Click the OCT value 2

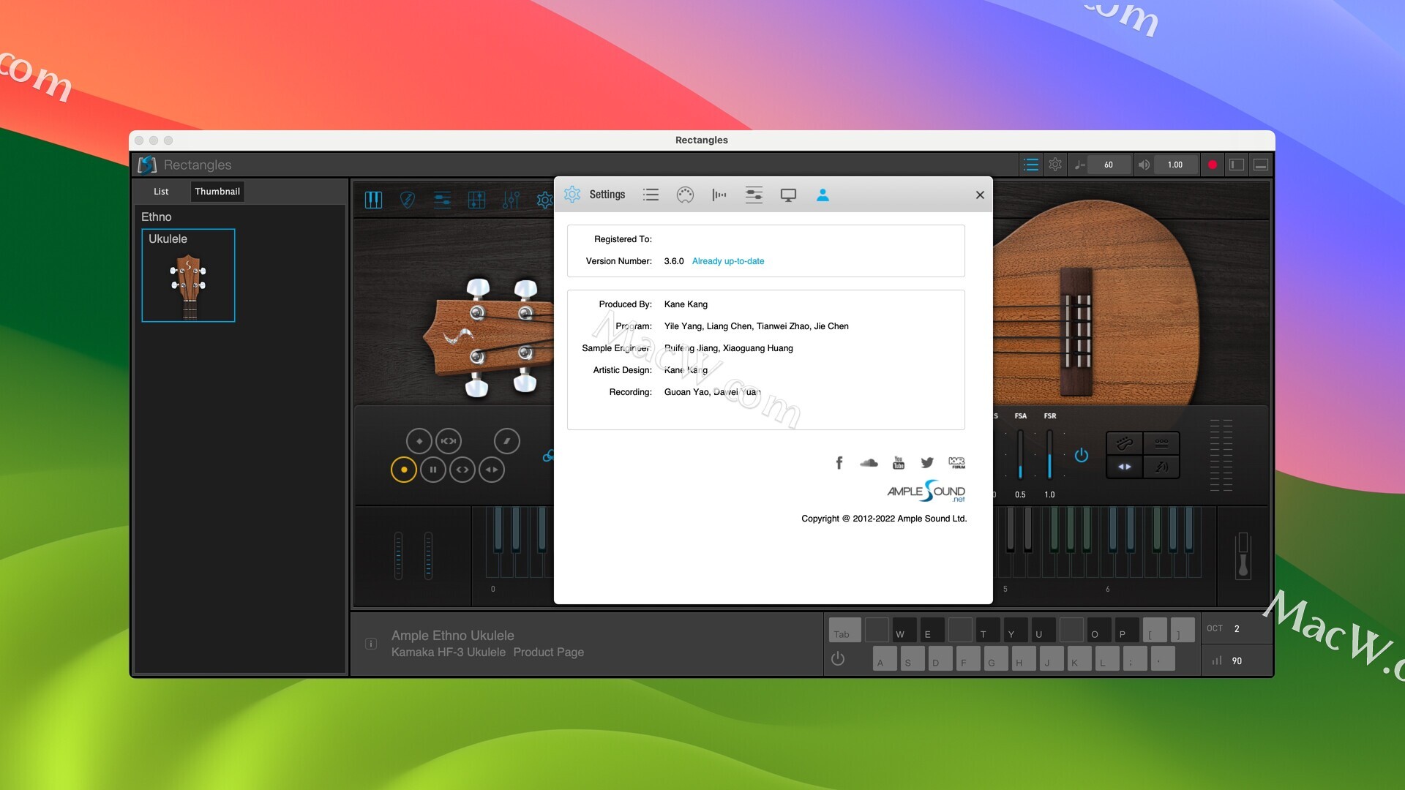click(x=1237, y=629)
